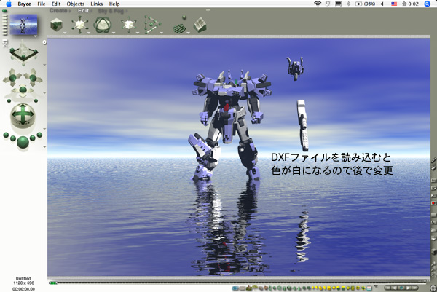Select the Demo Marker pen tool
437x292 pixels.
(433, 160)
